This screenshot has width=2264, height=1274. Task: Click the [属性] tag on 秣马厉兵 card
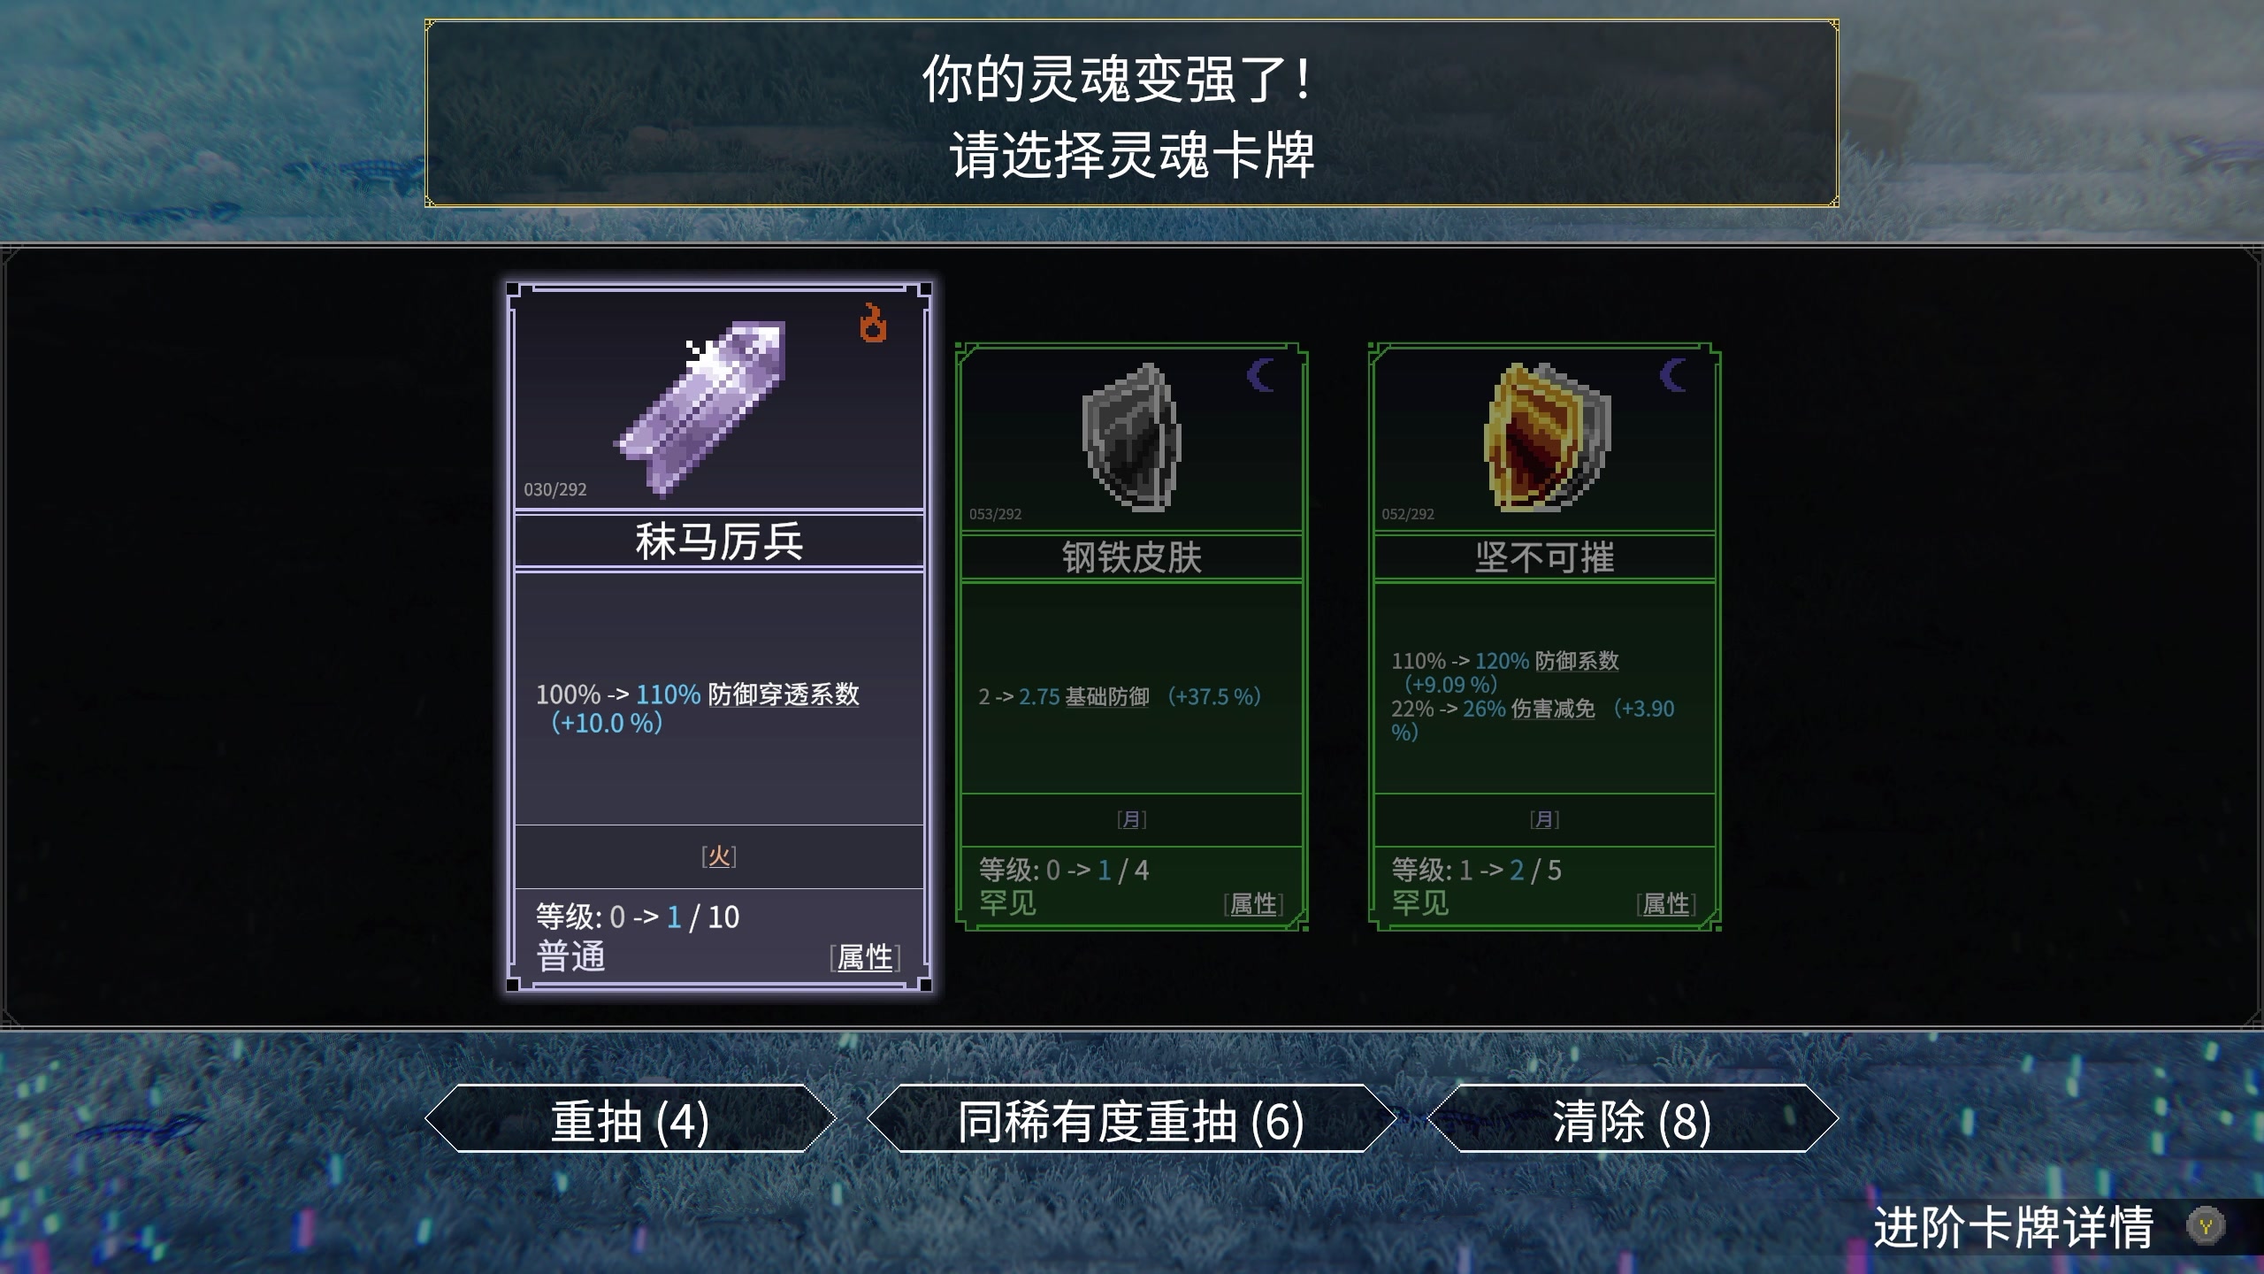coord(865,957)
